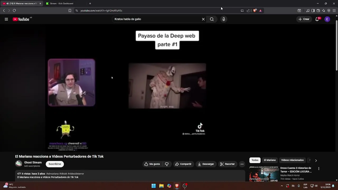Reload the page
338x190 pixels.
coord(14,11)
